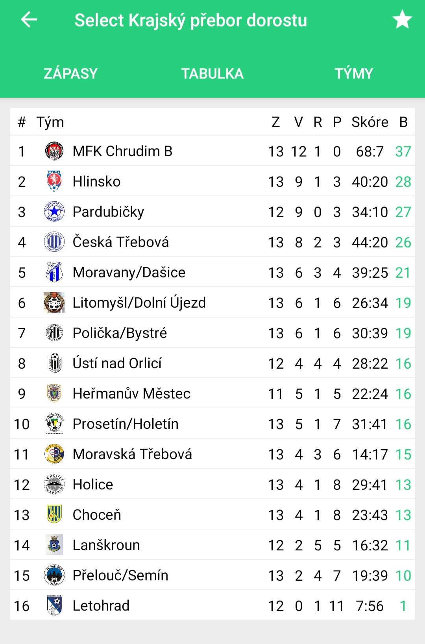
Task: Click the Choceň yellow shield logo
Action: 54,515
